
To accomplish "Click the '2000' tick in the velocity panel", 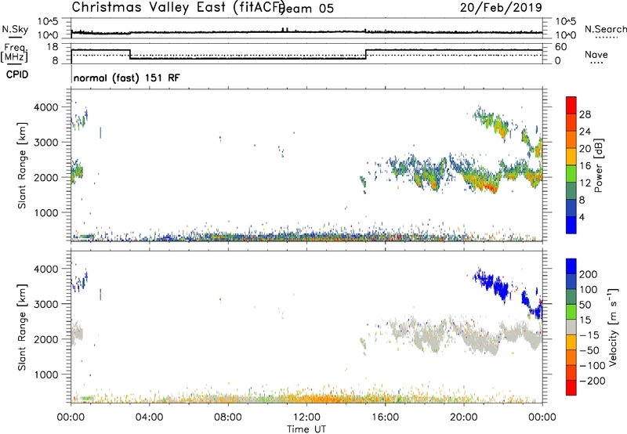I will [x=46, y=339].
